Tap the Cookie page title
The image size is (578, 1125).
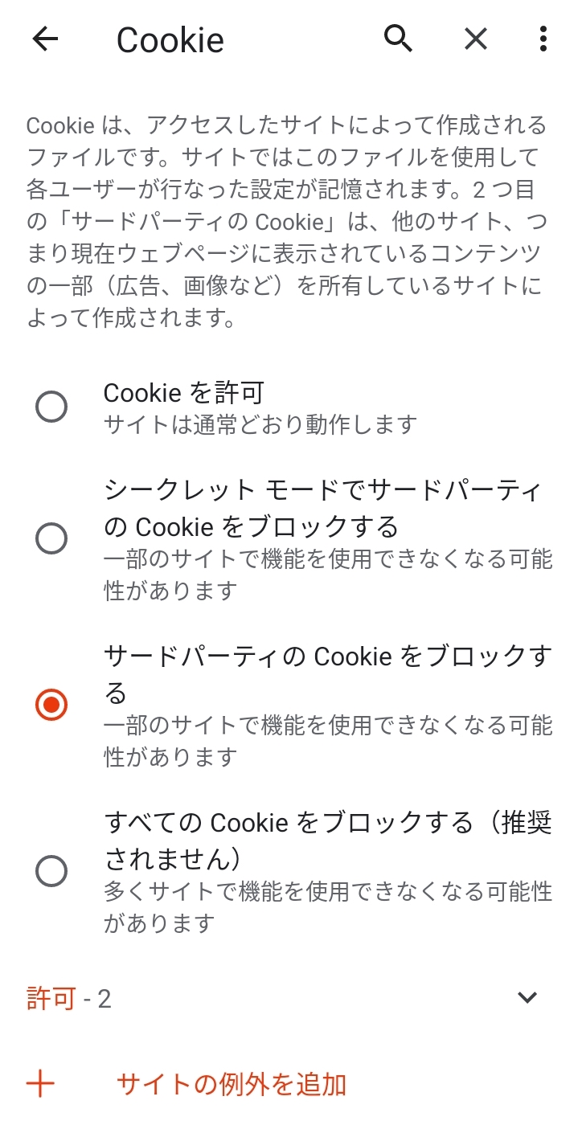pyautogui.click(x=170, y=40)
